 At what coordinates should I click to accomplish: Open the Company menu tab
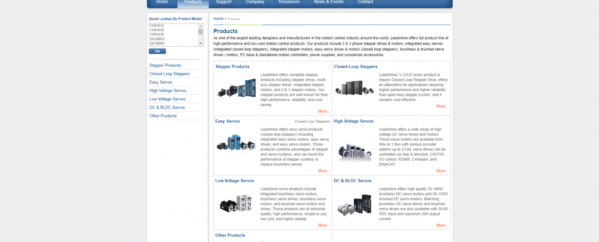click(x=255, y=2)
